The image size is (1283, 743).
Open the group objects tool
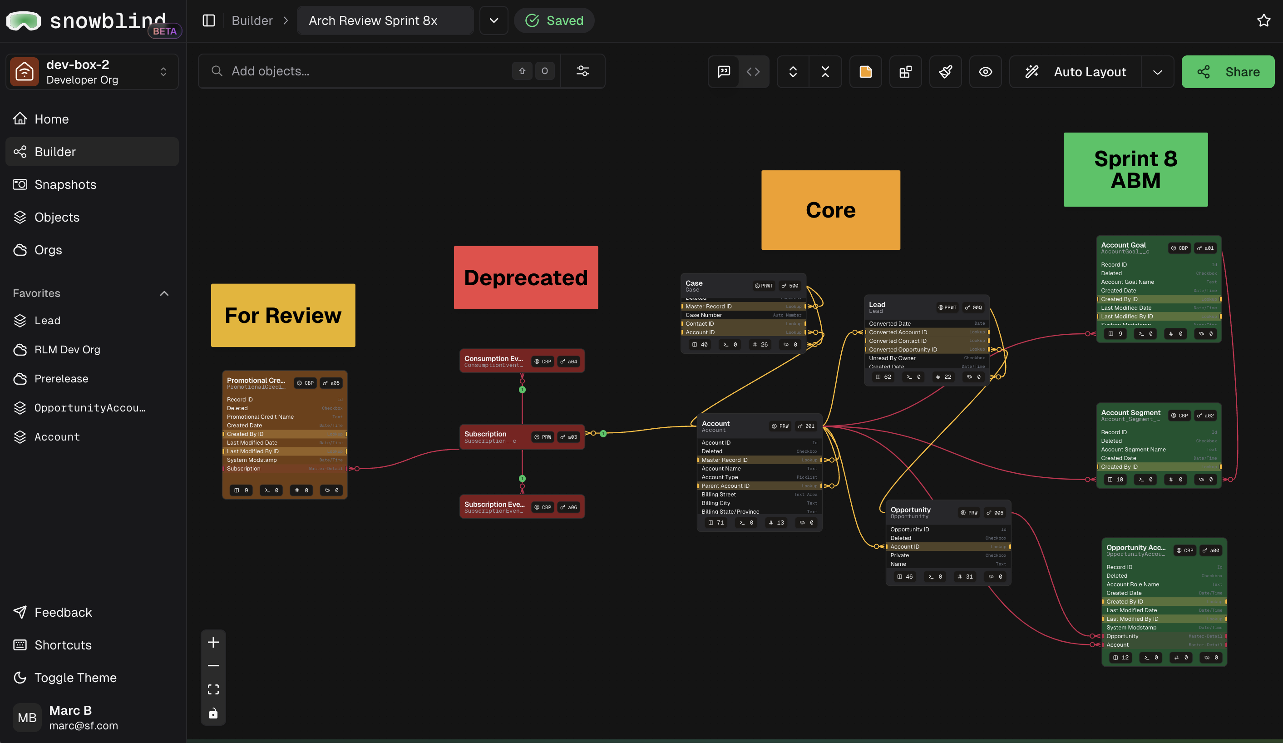[905, 72]
